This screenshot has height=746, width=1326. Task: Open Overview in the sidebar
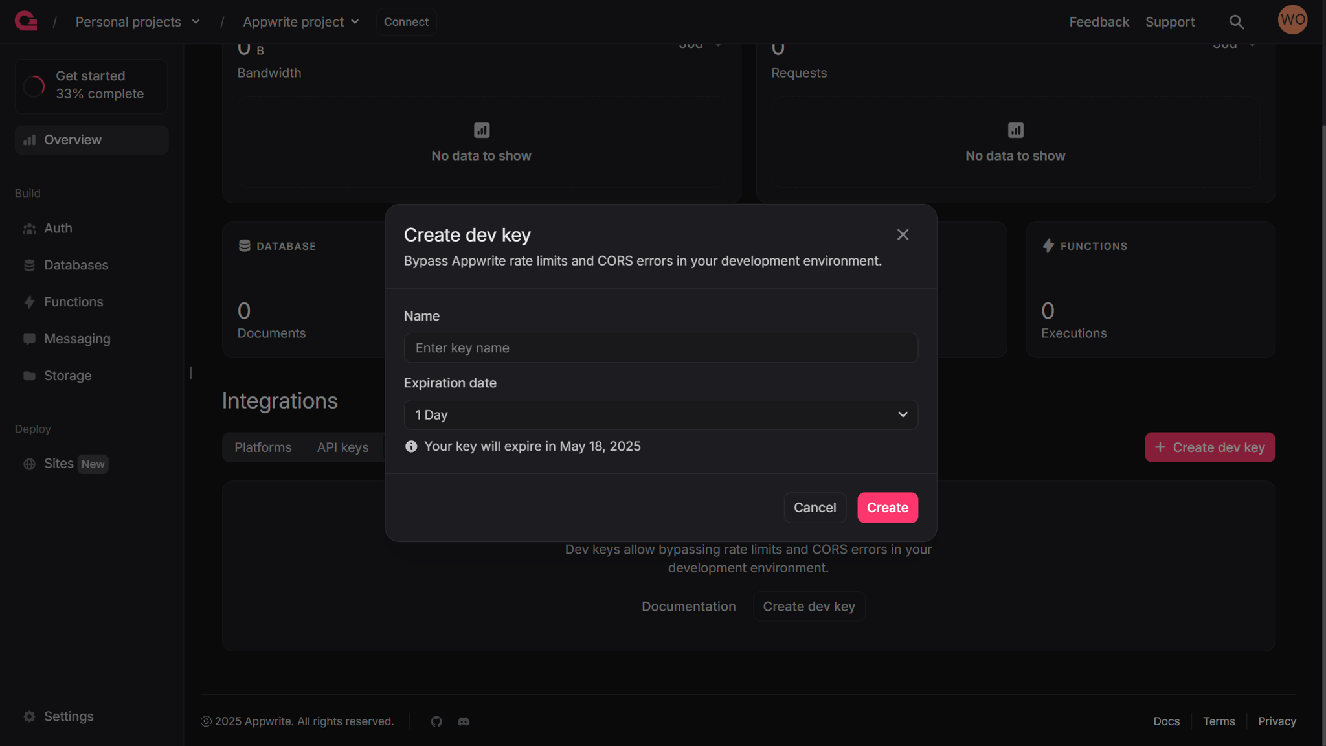pos(91,140)
